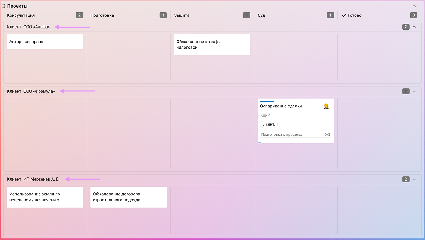Click the assignee avatar on Оспаривание сделки
The width and height of the screenshot is (425, 240).
[326, 106]
